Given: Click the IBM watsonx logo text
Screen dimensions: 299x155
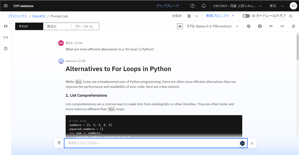Looking at the screenshot, I should pyautogui.click(x=23, y=6).
